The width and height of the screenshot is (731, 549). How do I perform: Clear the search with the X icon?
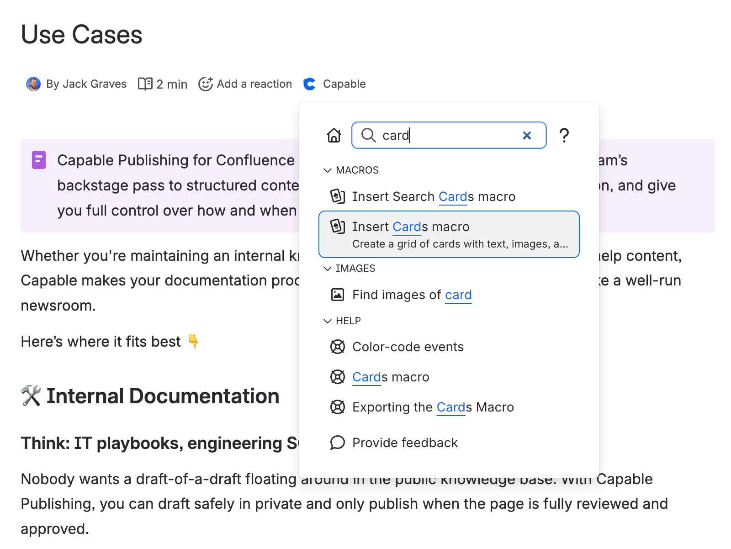(527, 135)
